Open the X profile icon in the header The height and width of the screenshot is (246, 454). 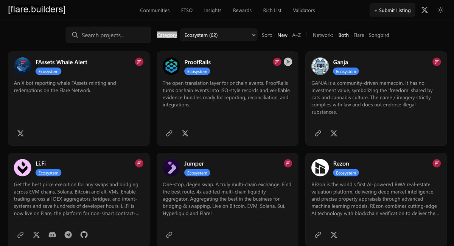(x=424, y=10)
